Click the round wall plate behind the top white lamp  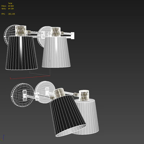(44, 36)
